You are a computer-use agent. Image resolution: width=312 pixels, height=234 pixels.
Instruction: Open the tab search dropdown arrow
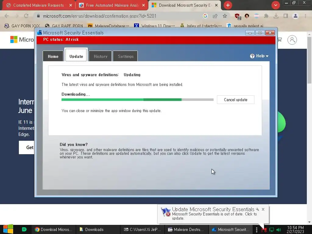275,5
